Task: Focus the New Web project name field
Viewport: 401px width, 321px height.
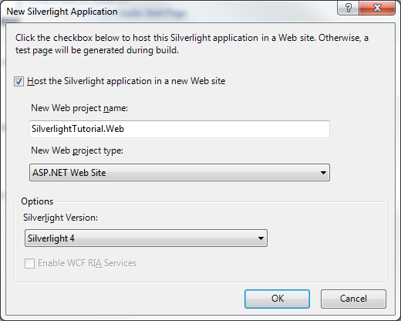Action: click(x=180, y=129)
